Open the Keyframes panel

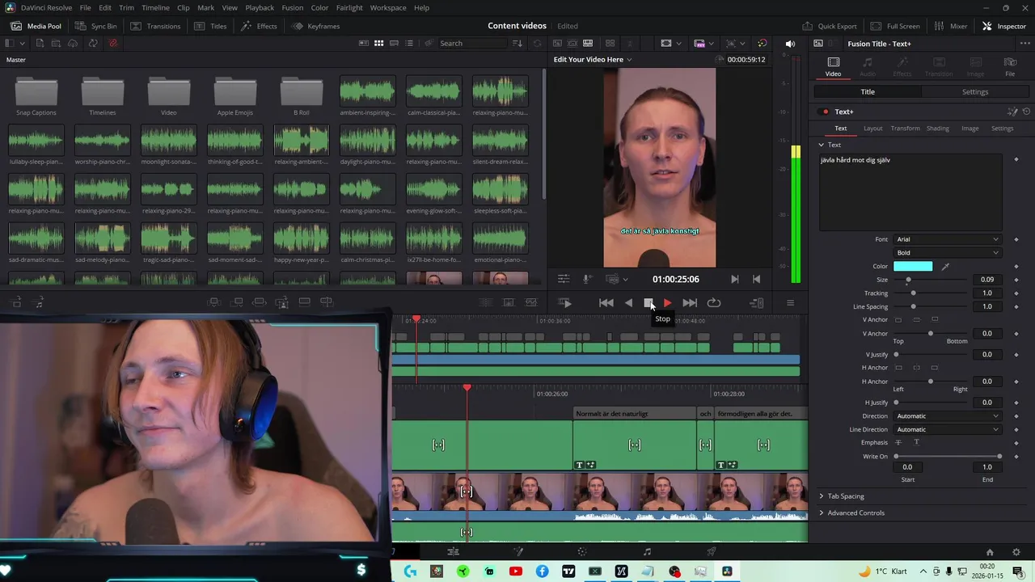click(316, 26)
